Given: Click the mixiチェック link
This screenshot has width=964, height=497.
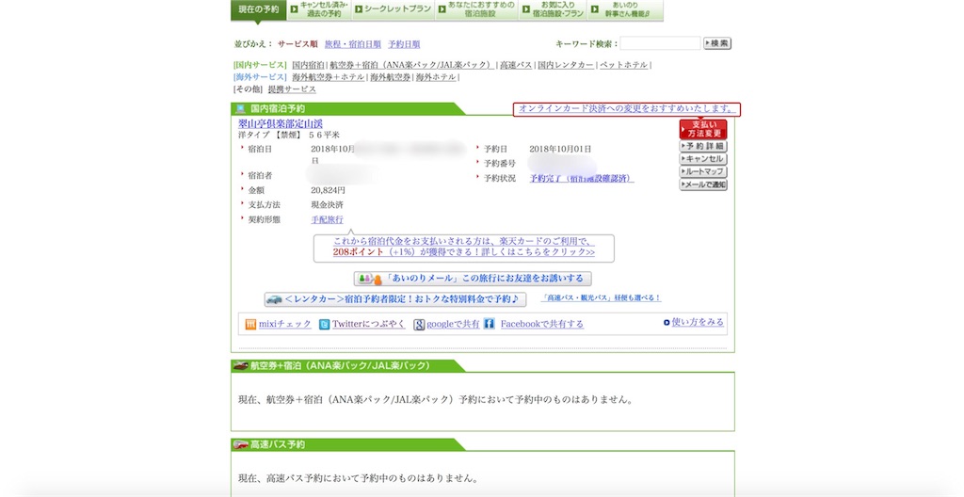Looking at the screenshot, I should [285, 324].
